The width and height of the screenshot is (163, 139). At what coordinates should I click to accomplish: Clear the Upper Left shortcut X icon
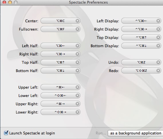tap(77, 87)
